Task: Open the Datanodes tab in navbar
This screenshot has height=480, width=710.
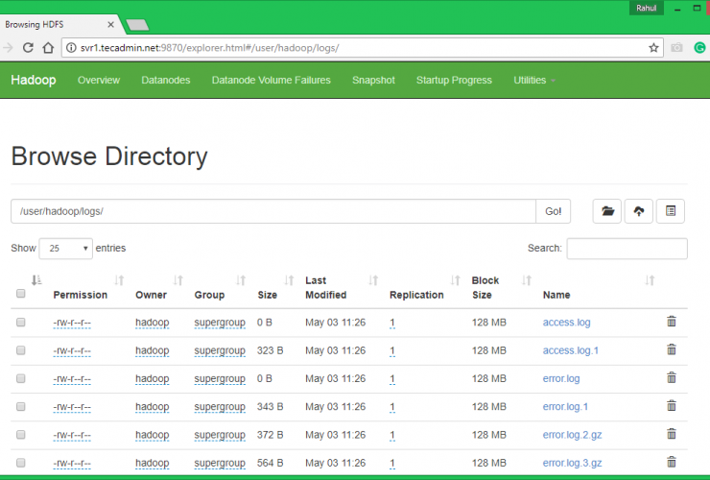Action: point(165,81)
